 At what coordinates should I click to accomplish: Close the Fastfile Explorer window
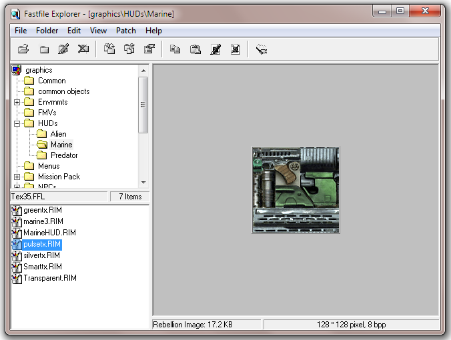425,11
